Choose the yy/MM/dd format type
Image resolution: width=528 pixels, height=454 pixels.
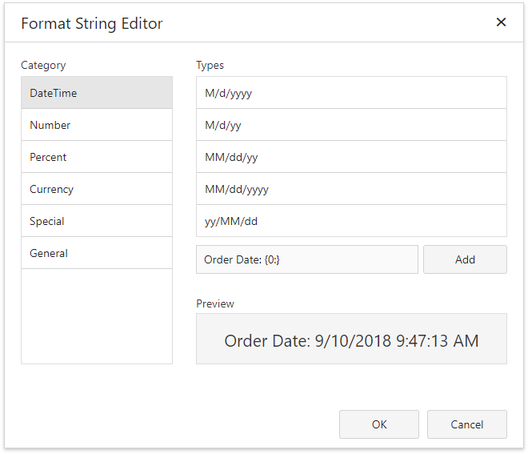click(350, 221)
